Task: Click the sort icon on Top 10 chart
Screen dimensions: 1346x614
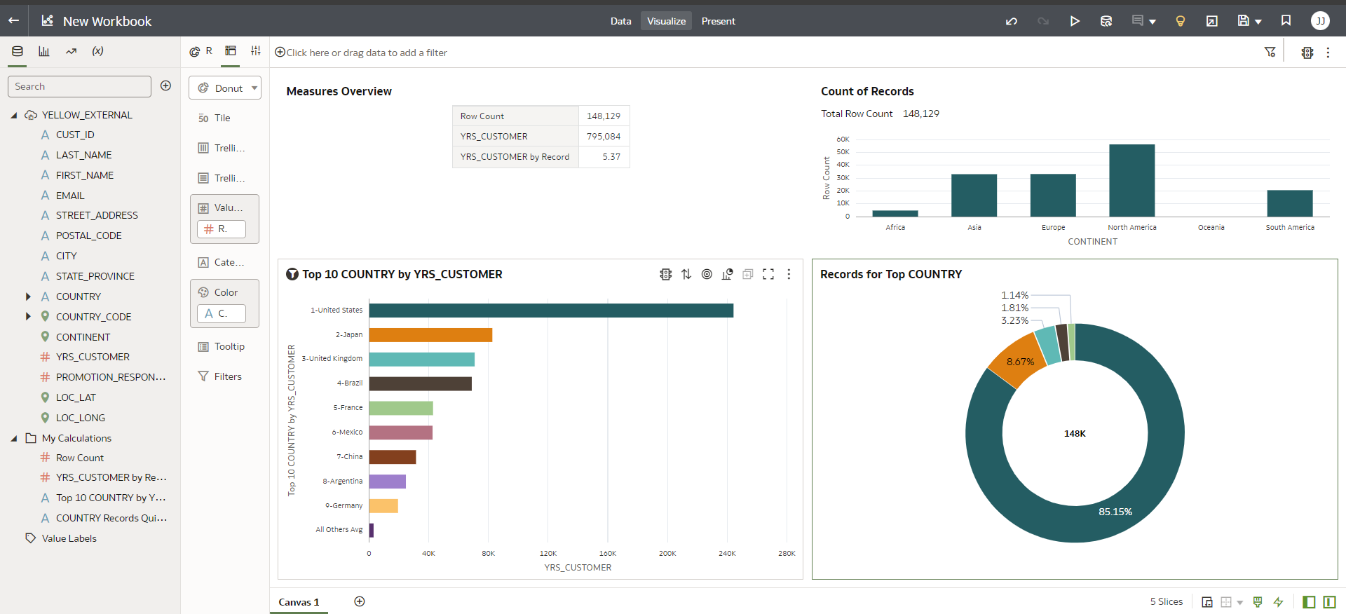Action: coord(686,274)
